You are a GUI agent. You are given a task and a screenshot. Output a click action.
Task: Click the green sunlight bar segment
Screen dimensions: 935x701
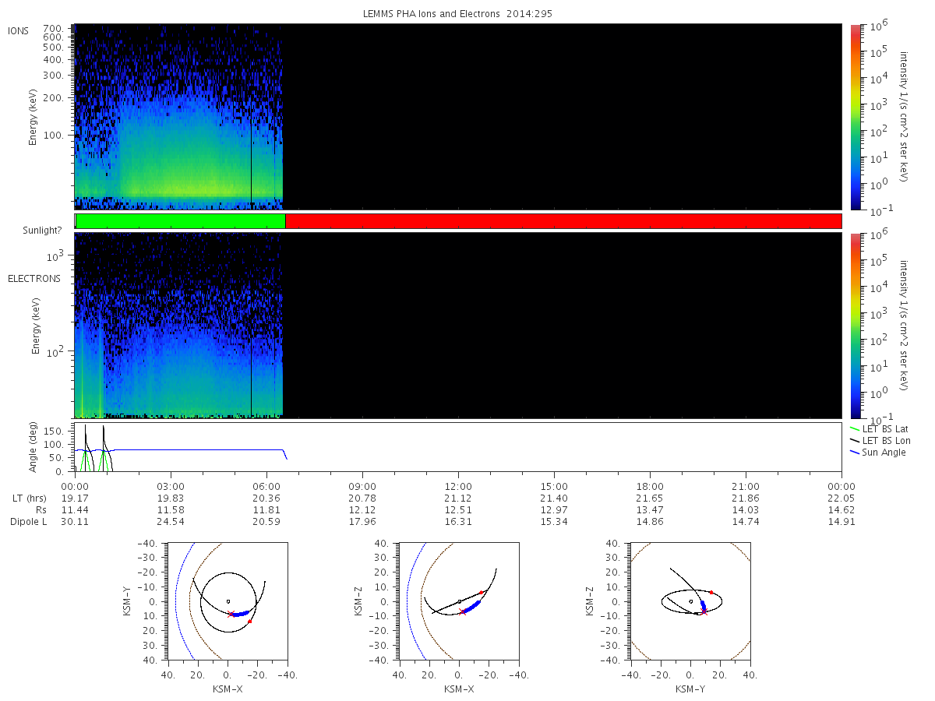pyautogui.click(x=181, y=221)
